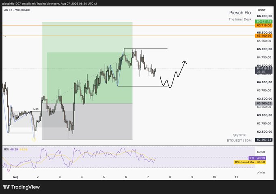This screenshot has height=194, width=276.
Task: Click day 11 on the time axis
Action: click(x=236, y=177)
